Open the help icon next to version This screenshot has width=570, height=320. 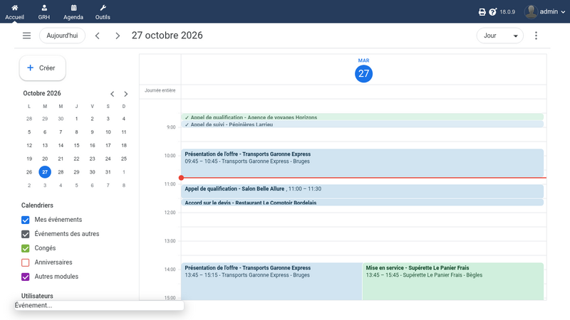492,12
